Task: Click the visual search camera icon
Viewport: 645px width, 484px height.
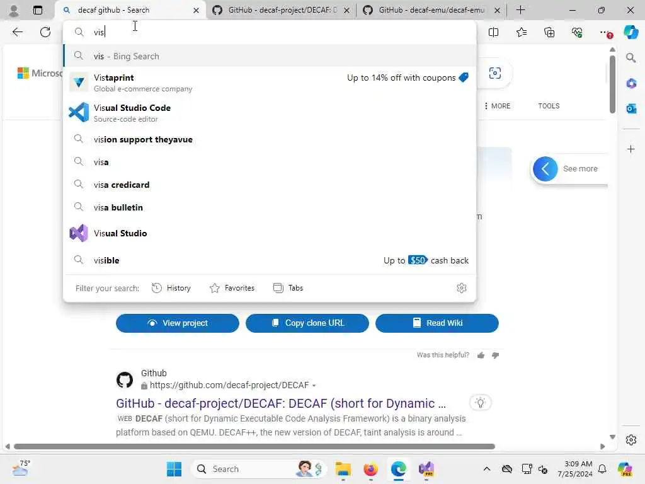Action: pos(495,73)
